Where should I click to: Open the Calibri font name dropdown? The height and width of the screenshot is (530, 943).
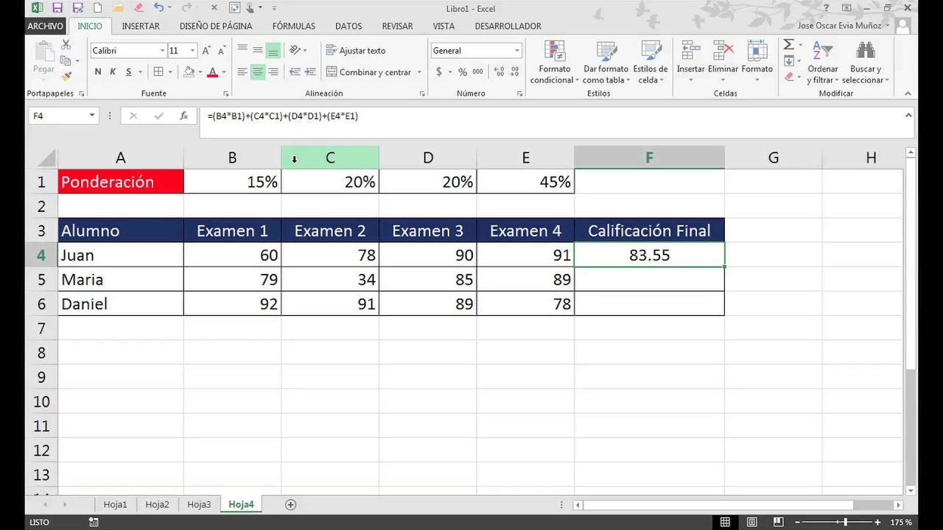click(x=162, y=51)
